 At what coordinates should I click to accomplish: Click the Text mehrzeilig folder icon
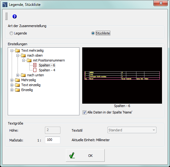coord(18,50)
